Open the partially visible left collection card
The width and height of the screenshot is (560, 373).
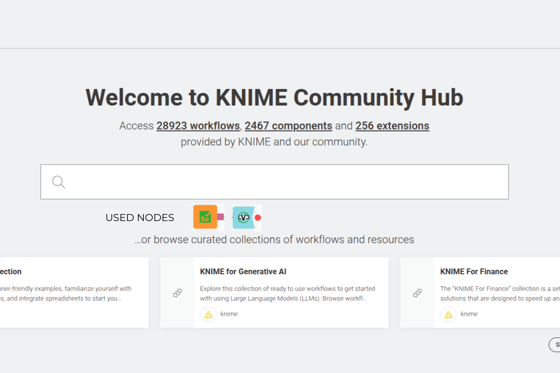74,292
